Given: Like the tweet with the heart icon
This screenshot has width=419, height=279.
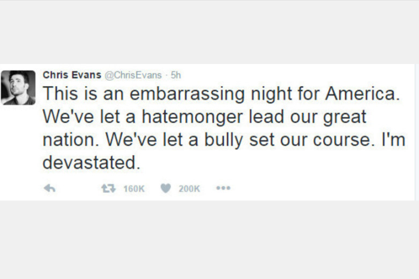Looking at the screenshot, I should click(165, 188).
